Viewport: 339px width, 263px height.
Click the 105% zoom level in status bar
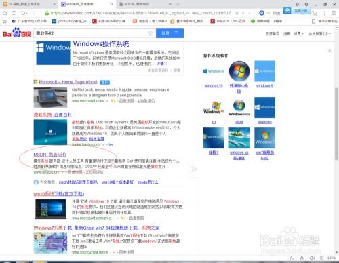332,258
